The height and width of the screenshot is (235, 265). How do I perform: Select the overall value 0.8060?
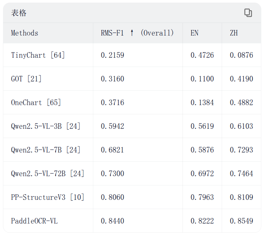pyautogui.click(x=113, y=197)
